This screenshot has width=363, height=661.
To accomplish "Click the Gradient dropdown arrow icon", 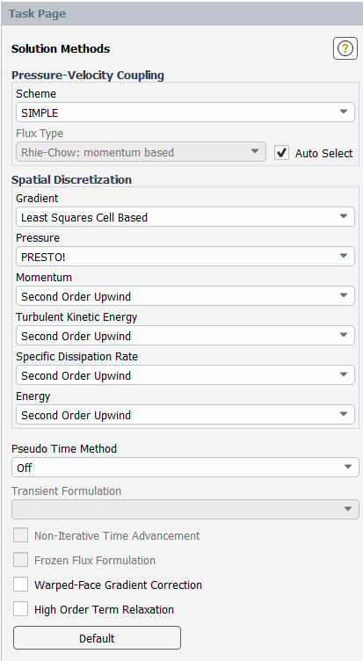I will coord(344,217).
